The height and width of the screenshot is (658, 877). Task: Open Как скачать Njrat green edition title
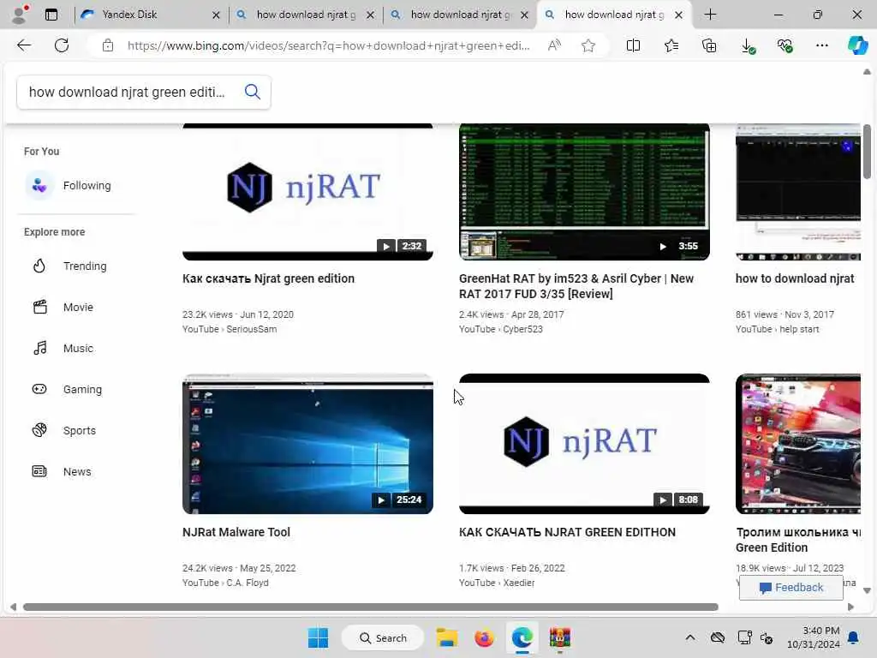pyautogui.click(x=268, y=278)
